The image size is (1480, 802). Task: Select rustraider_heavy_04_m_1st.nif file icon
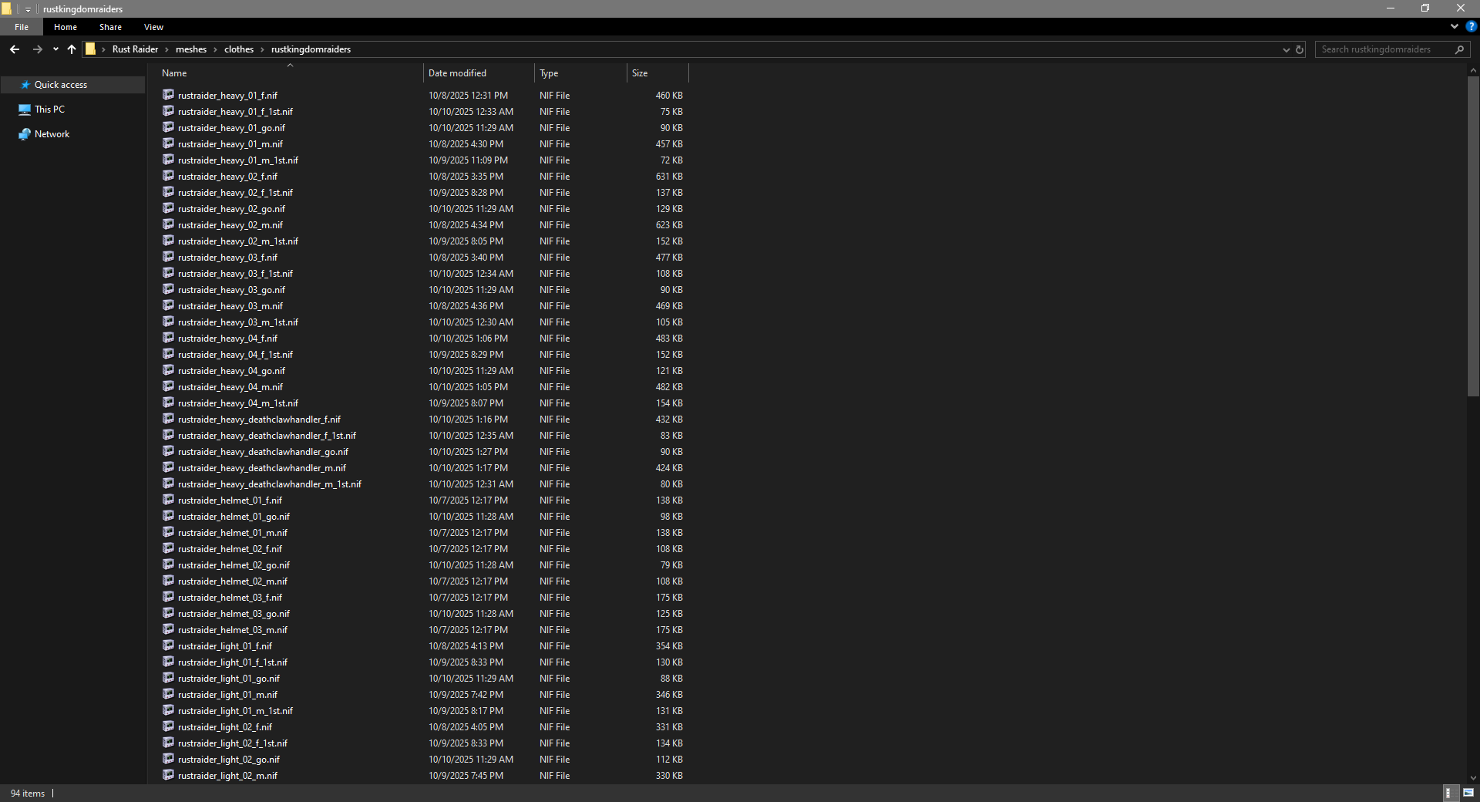click(x=168, y=403)
